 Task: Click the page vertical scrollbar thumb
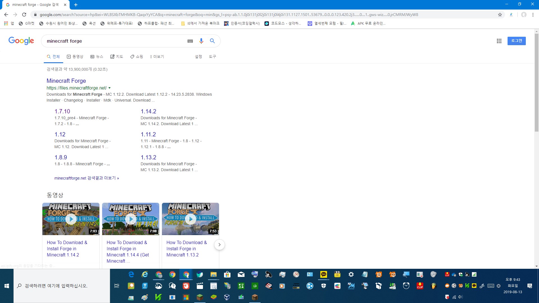tap(536, 83)
